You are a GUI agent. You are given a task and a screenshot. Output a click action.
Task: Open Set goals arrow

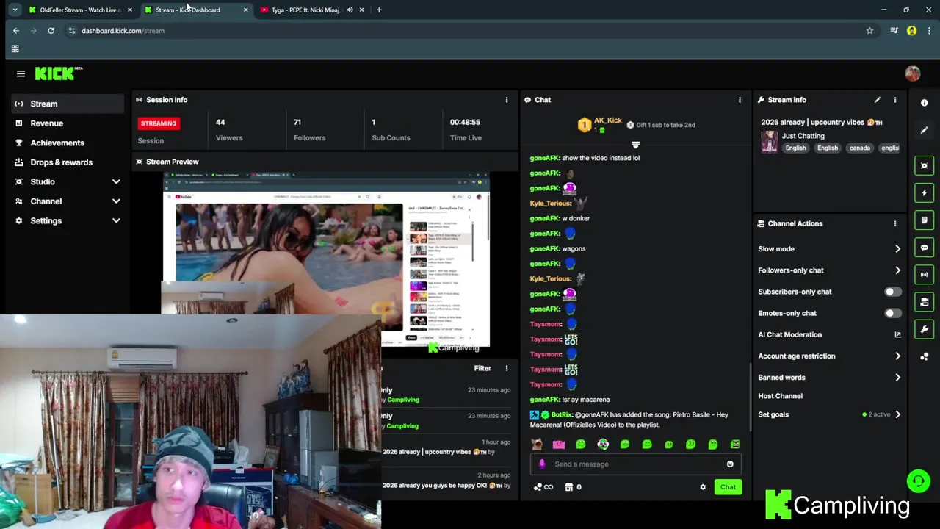pos(897,414)
